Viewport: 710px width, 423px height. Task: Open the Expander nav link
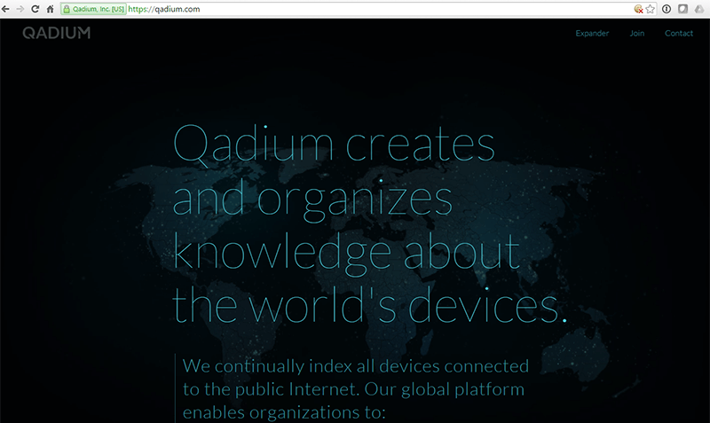click(592, 34)
